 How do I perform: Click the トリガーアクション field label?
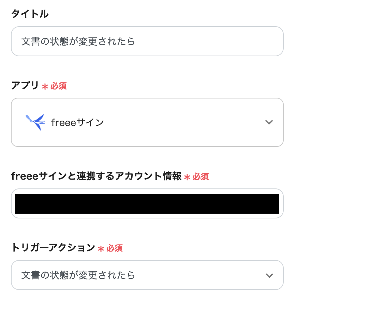[x=53, y=248]
